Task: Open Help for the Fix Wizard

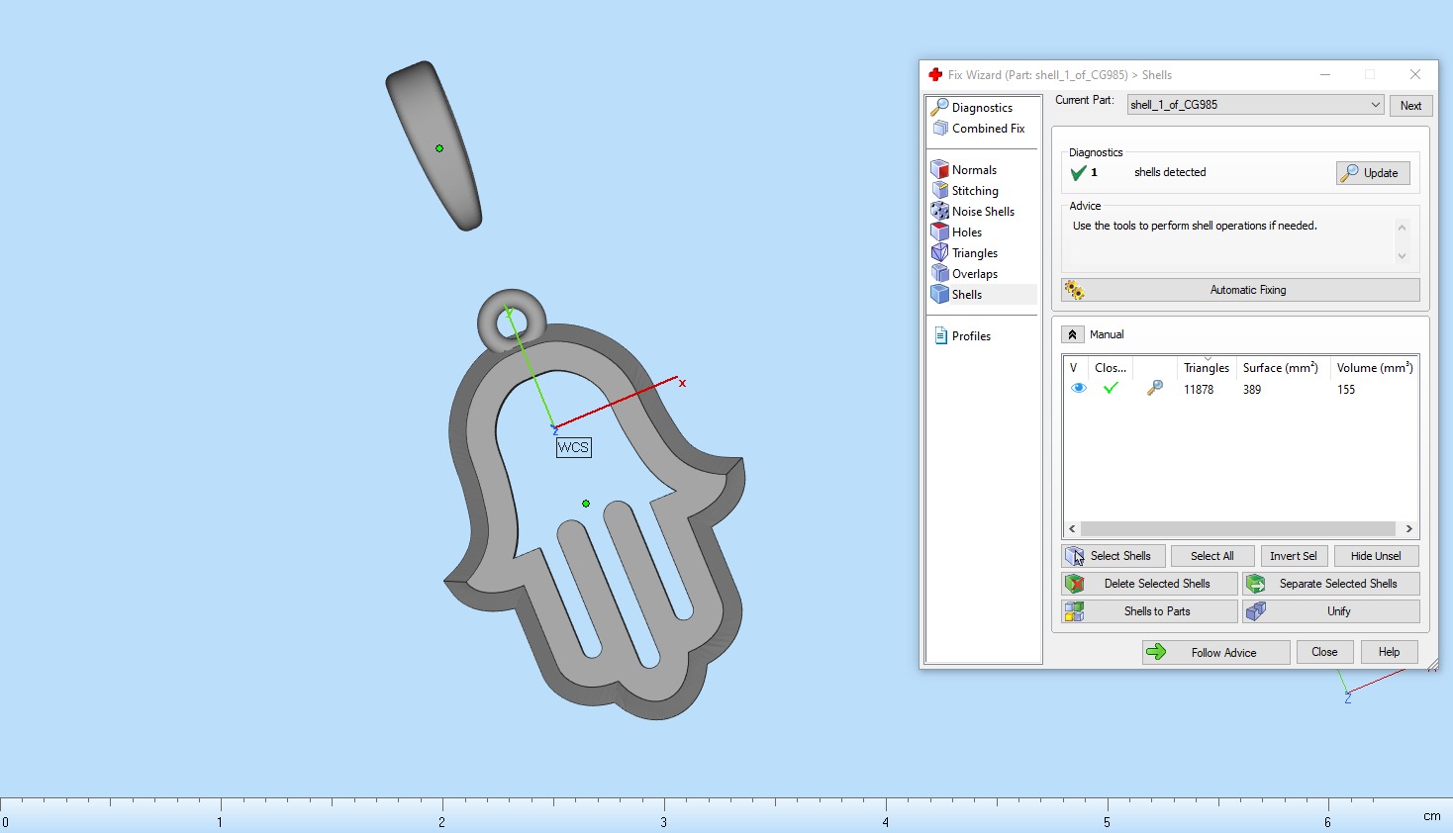Action: click(x=1389, y=652)
